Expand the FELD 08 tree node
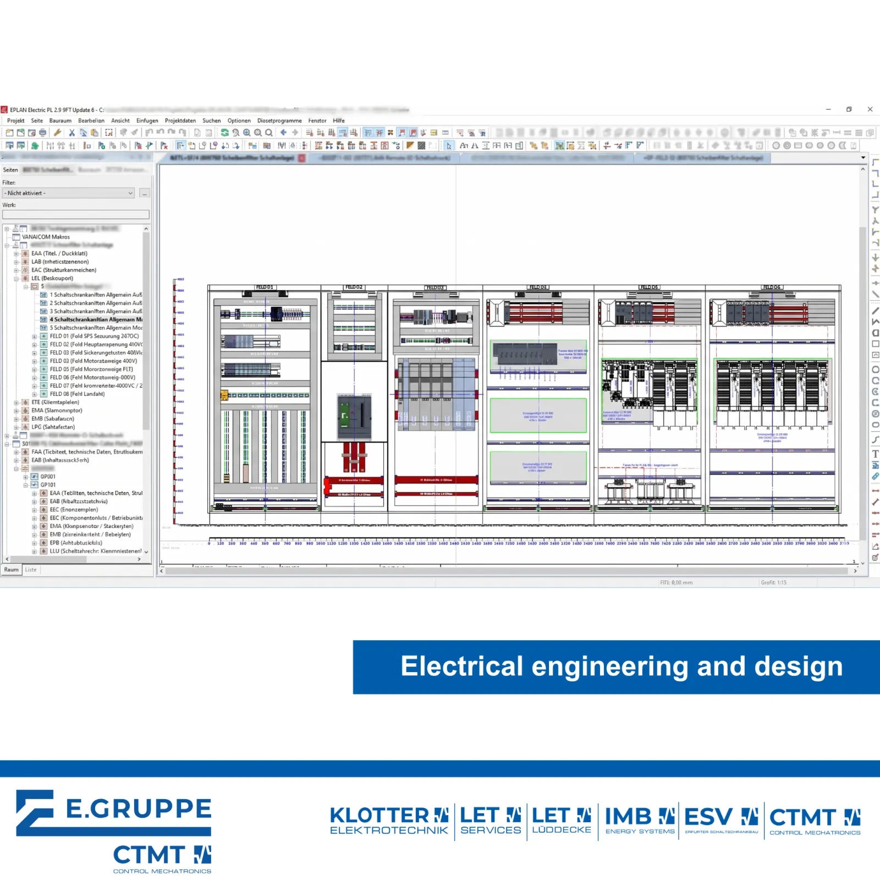 point(34,394)
